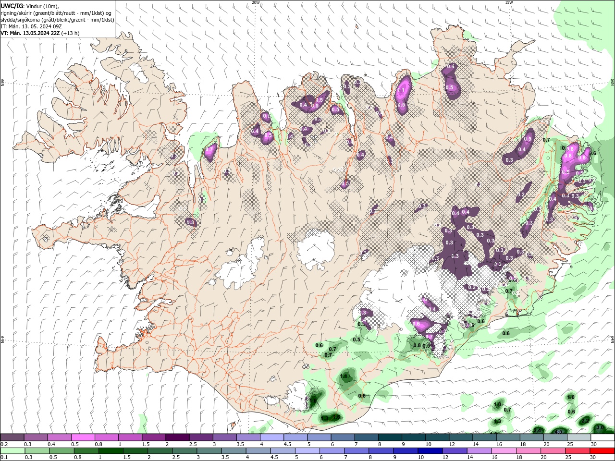Choose the white snow swatch for 30

(603, 437)
